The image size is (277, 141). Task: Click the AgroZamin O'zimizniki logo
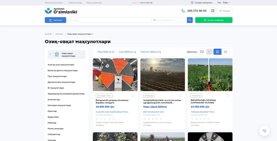click(x=61, y=11)
